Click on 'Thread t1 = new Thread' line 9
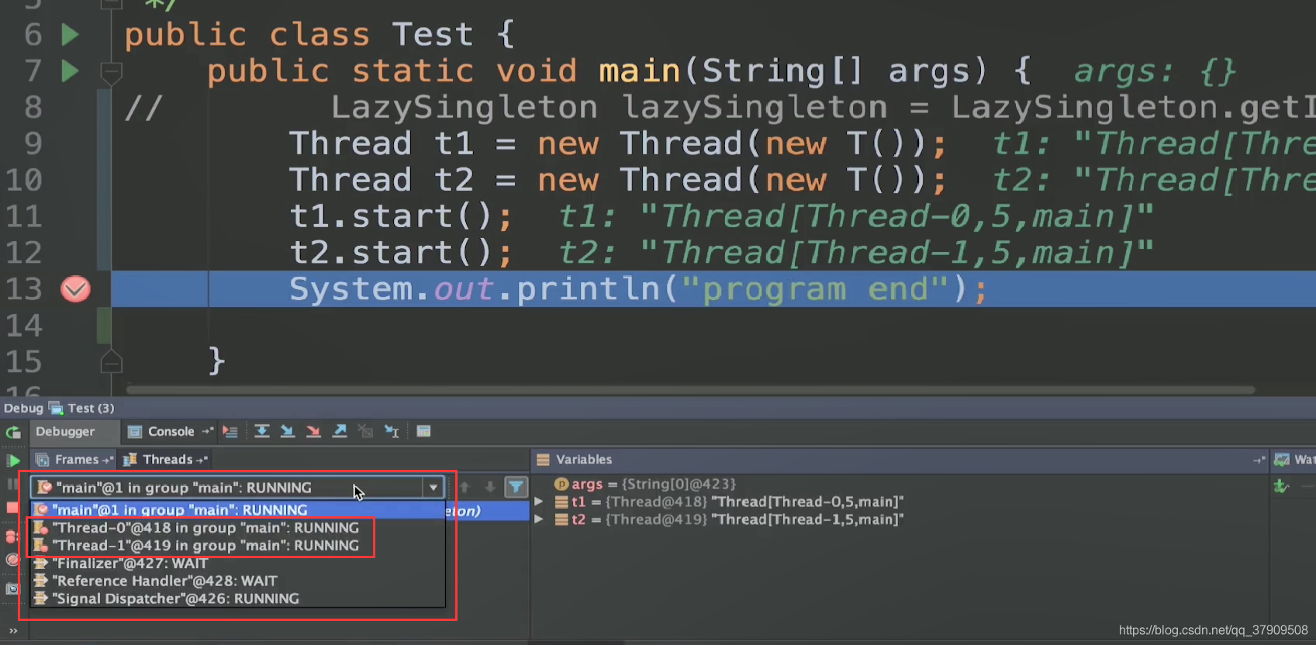This screenshot has height=645, width=1316. tap(617, 143)
